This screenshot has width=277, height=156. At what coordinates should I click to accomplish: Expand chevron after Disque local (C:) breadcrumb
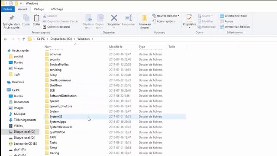coord(74,39)
